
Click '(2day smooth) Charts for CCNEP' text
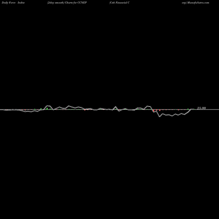pos(67,3)
